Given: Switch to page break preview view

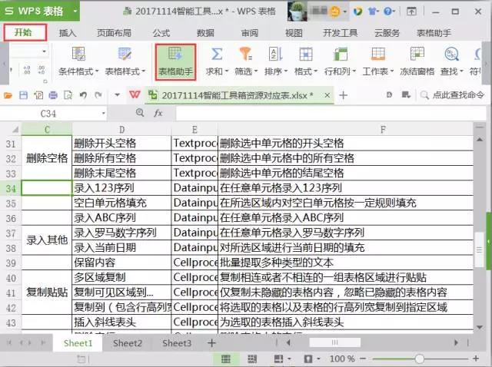Looking at the screenshot, I should pyautogui.click(x=252, y=359).
